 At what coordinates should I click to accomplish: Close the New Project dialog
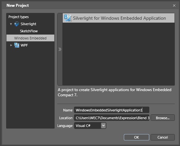pos(174,5)
